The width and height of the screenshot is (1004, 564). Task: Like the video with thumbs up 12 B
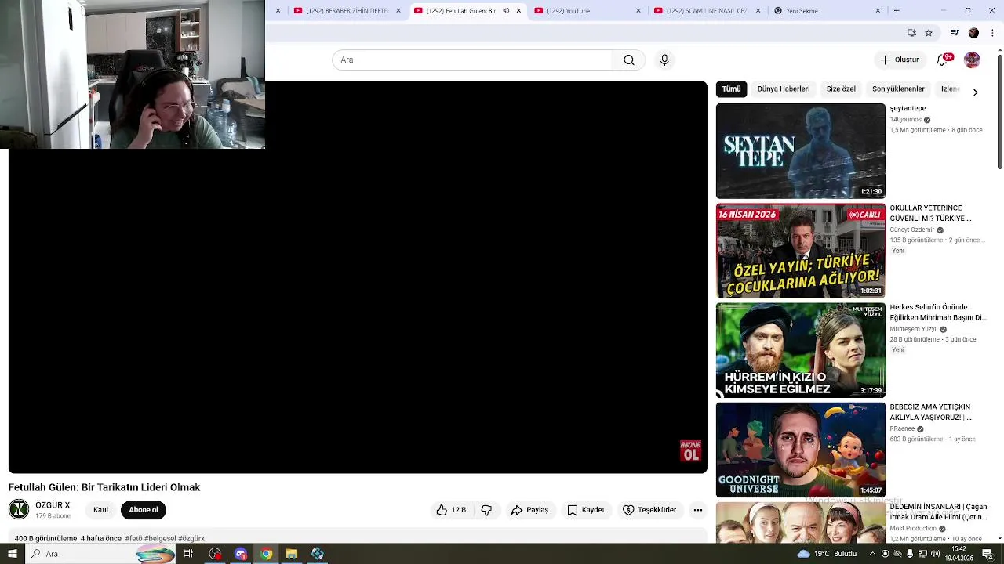coord(451,510)
